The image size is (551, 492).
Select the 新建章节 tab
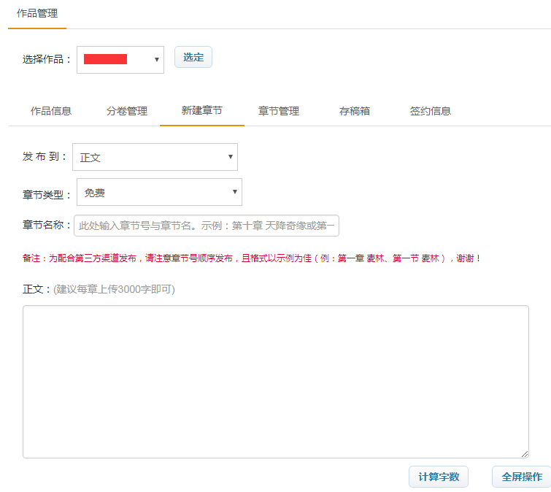[202, 111]
